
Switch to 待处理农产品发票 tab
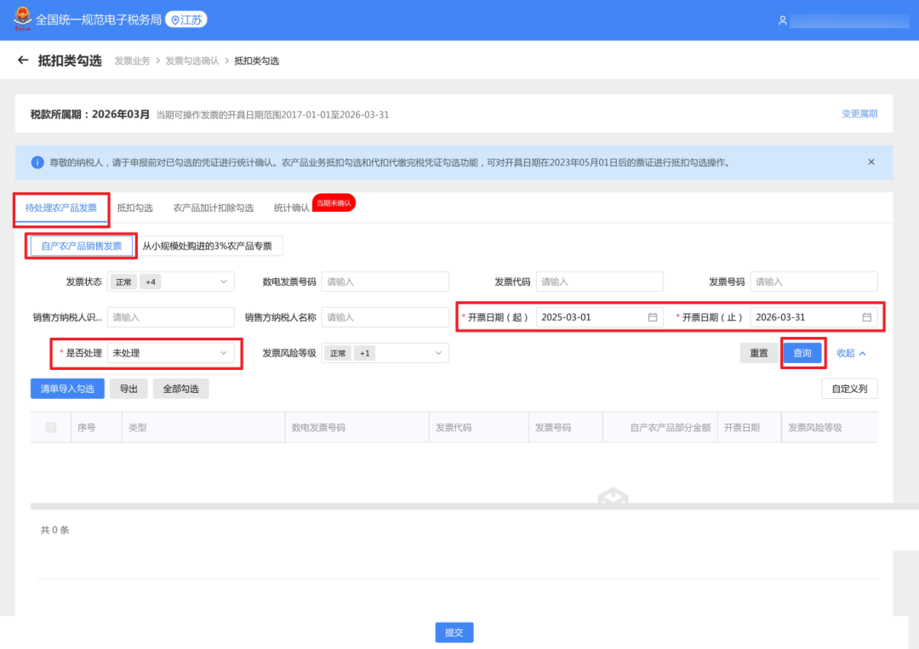coord(61,208)
